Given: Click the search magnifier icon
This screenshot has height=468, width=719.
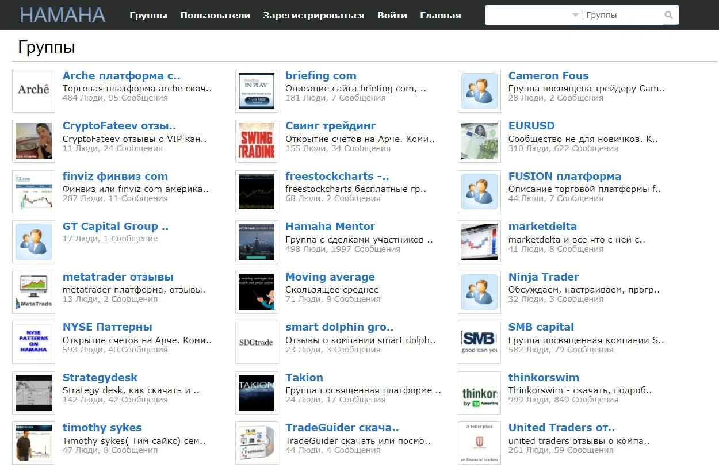Looking at the screenshot, I should (x=668, y=16).
